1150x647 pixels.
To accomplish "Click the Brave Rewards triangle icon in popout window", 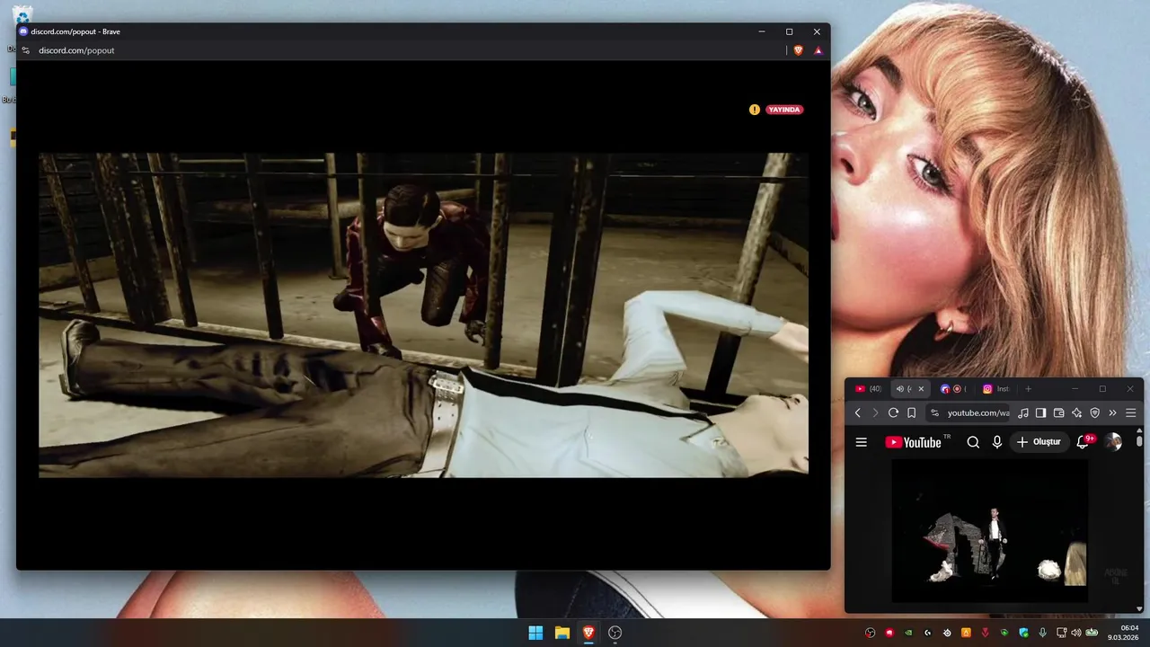I will click(x=818, y=50).
